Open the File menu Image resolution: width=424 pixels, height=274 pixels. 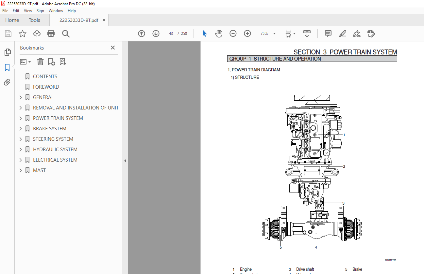pyautogui.click(x=5, y=11)
